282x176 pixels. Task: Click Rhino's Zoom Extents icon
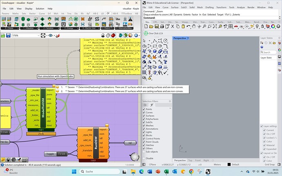click(x=215, y=27)
